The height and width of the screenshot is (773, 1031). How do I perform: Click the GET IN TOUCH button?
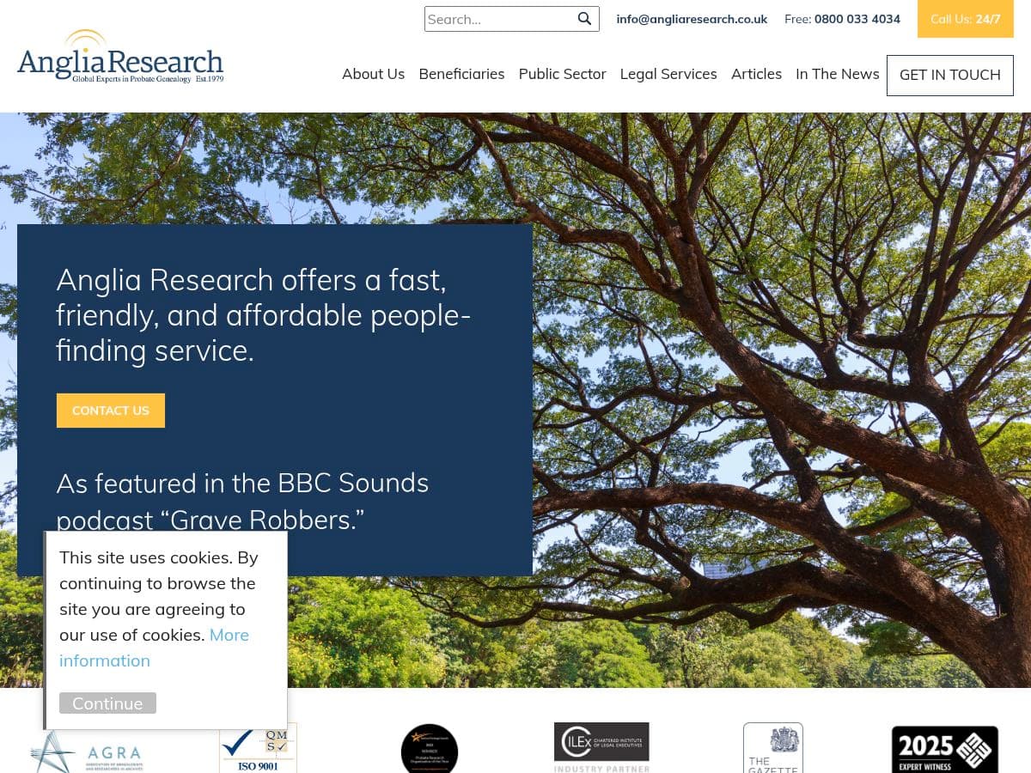click(x=950, y=75)
